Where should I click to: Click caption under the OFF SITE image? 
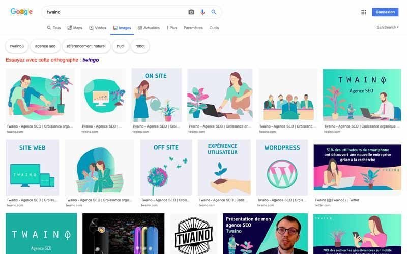pyautogui.click(x=166, y=200)
